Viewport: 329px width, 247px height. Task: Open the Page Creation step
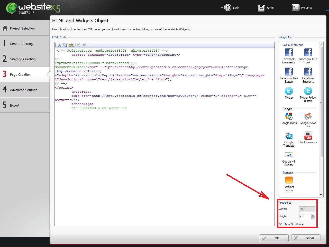25,74
